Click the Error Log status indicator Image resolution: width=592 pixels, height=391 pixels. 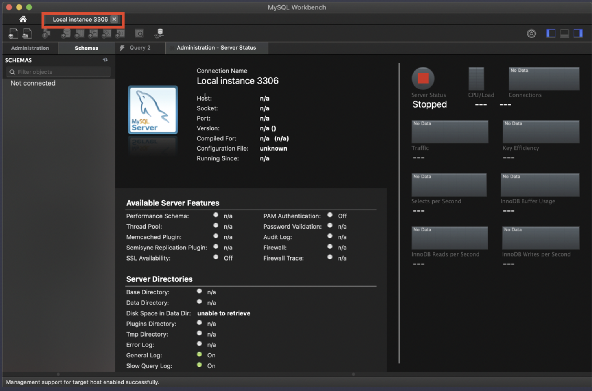199,344
